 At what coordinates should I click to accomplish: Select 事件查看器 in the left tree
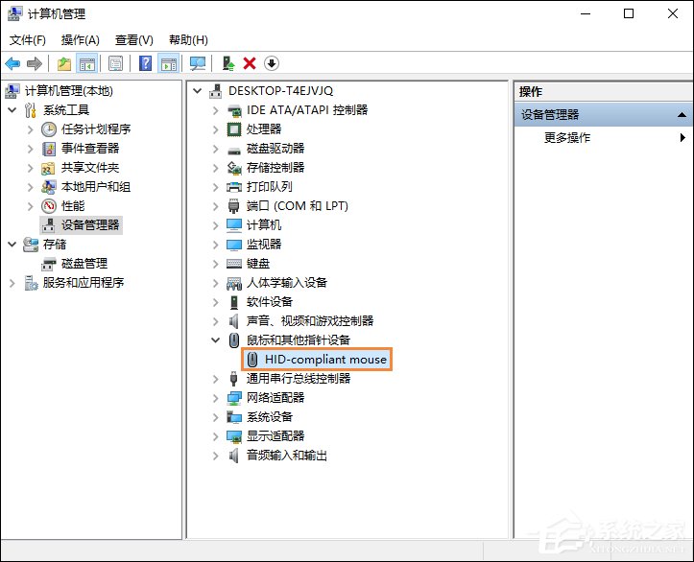[x=90, y=149]
